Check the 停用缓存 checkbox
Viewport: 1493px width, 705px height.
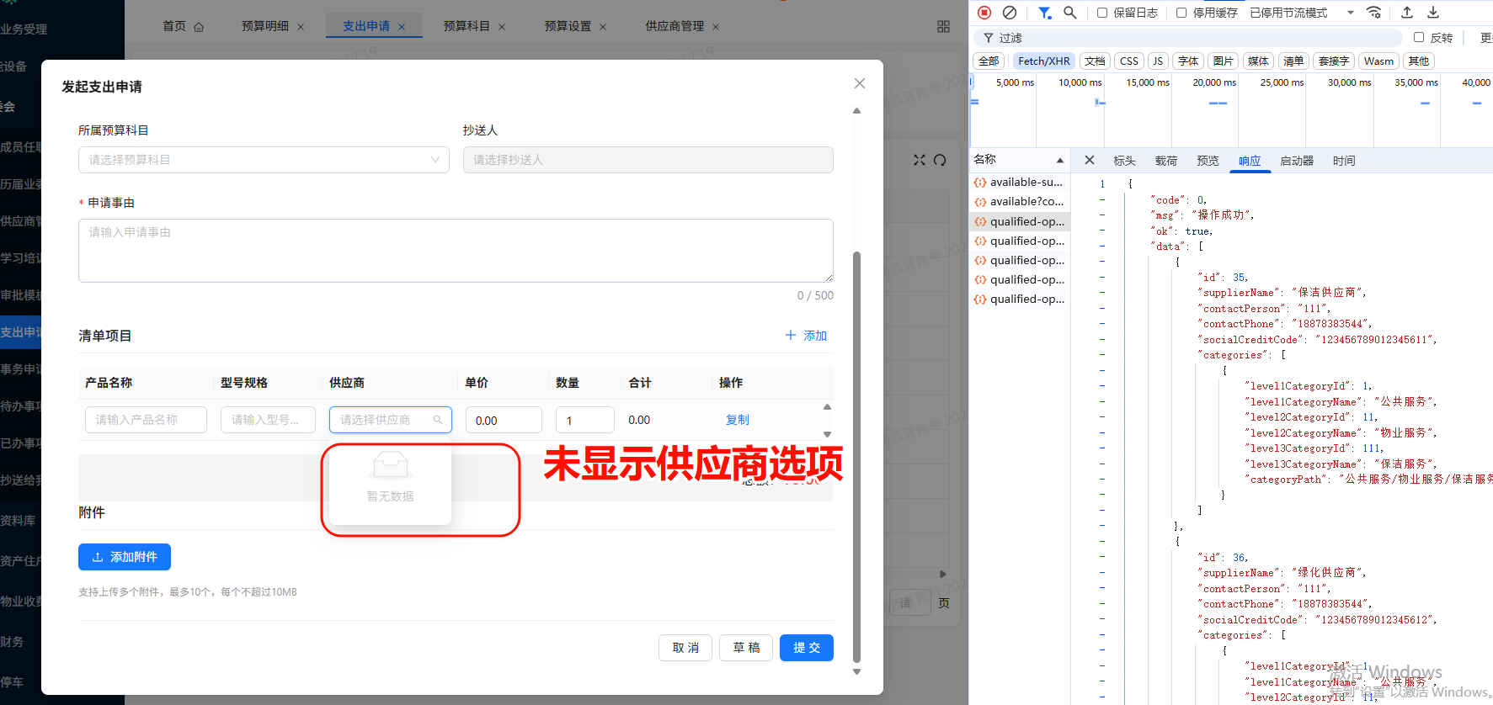click(1181, 13)
